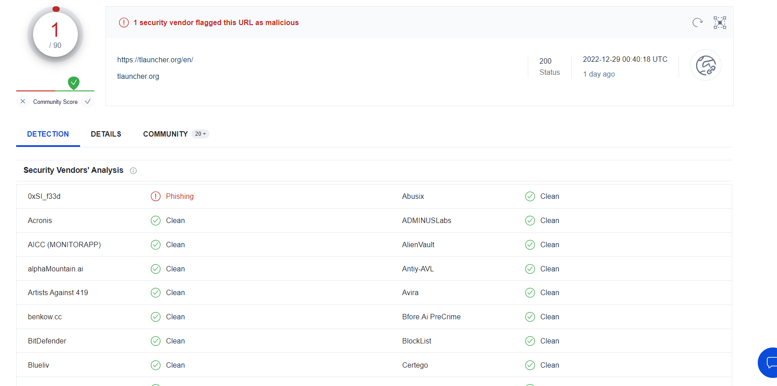Click clean check icon for Artists Against 419
This screenshot has width=777, height=386.
click(x=156, y=293)
